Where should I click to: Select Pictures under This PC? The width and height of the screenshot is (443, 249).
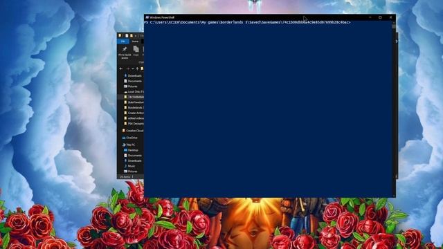[x=131, y=172]
